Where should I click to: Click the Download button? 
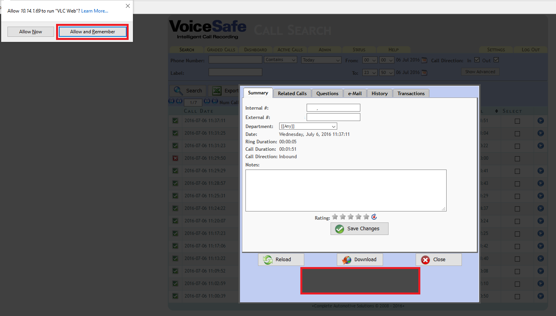coord(360,260)
